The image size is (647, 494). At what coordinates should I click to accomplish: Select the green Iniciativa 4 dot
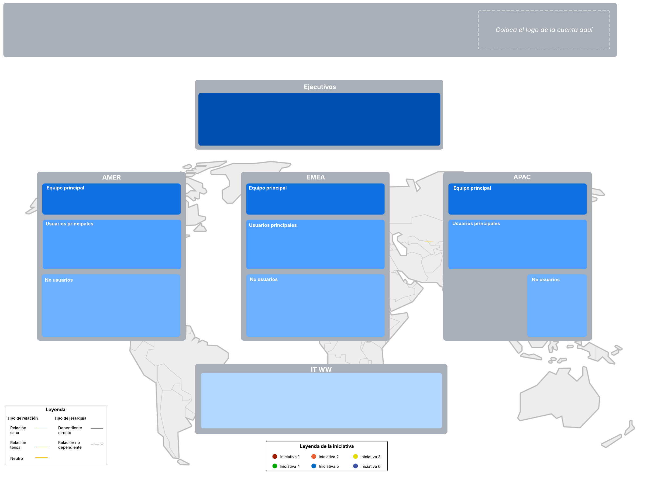click(275, 466)
